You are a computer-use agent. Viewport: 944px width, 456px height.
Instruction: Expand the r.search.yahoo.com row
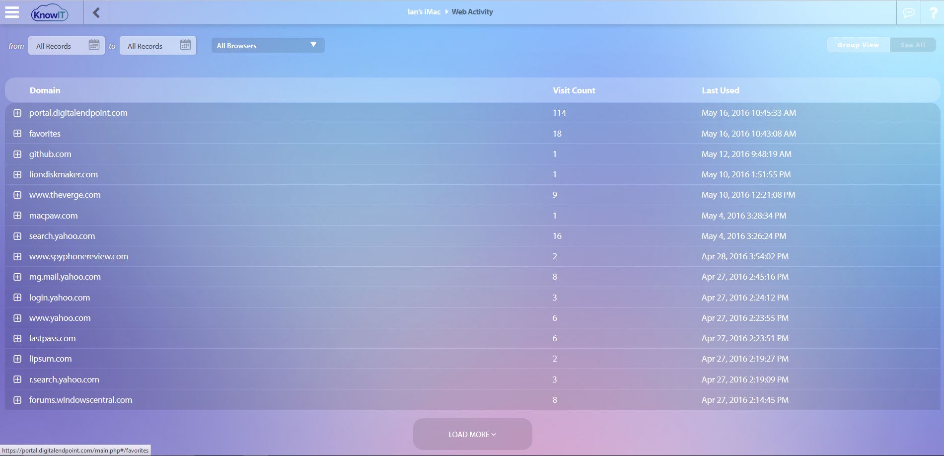(17, 380)
